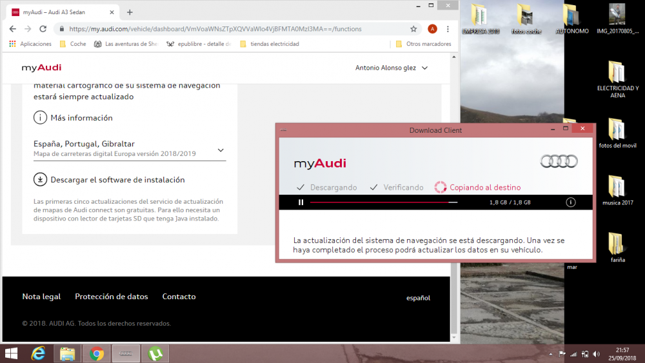Close the myAudi – Audi A3 Sedan tab
Screen dimensions: 645x363
tap(112, 12)
